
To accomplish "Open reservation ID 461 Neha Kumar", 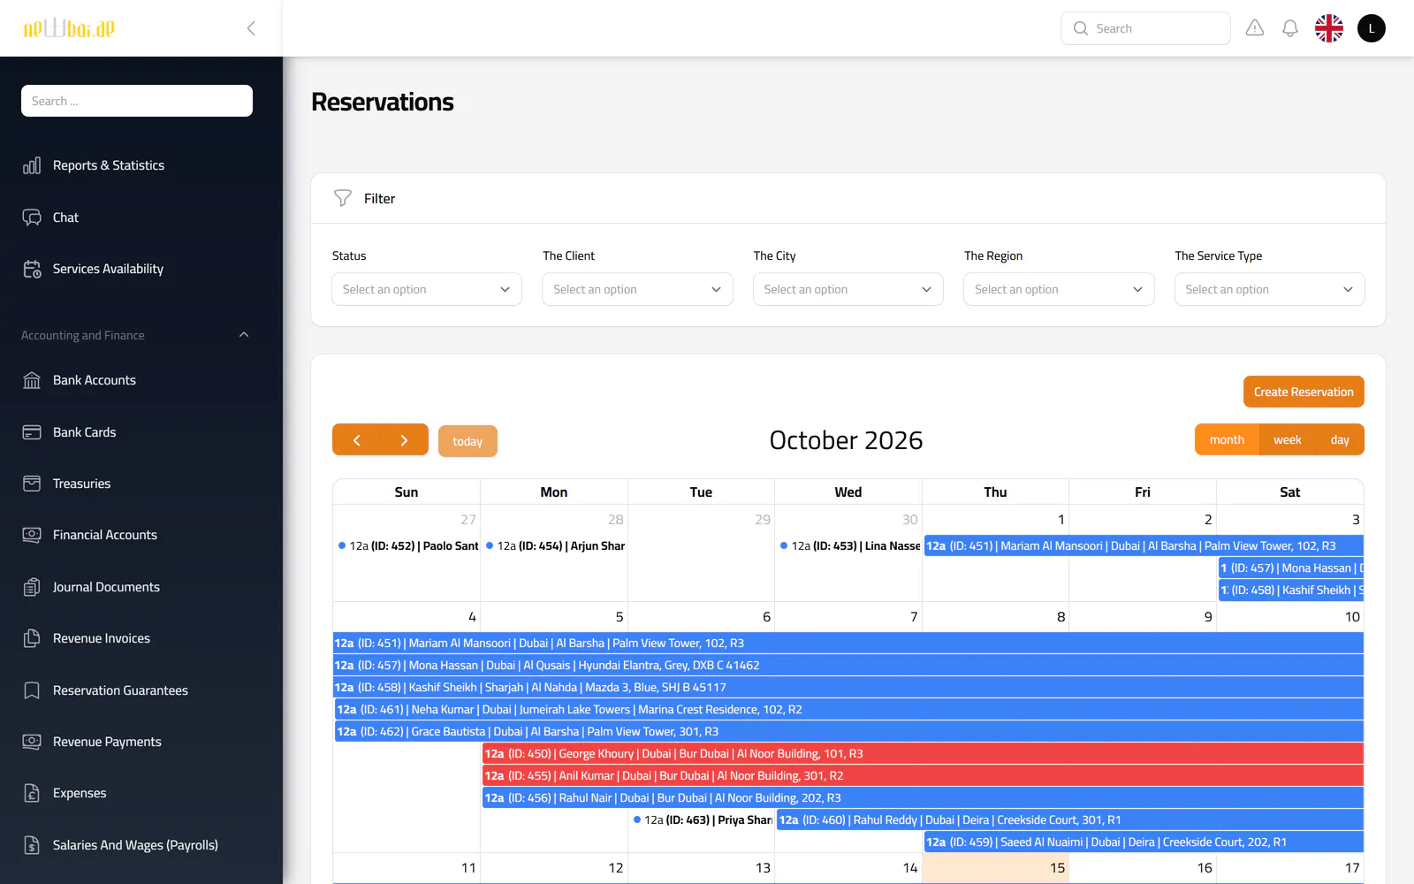I will tap(849, 709).
